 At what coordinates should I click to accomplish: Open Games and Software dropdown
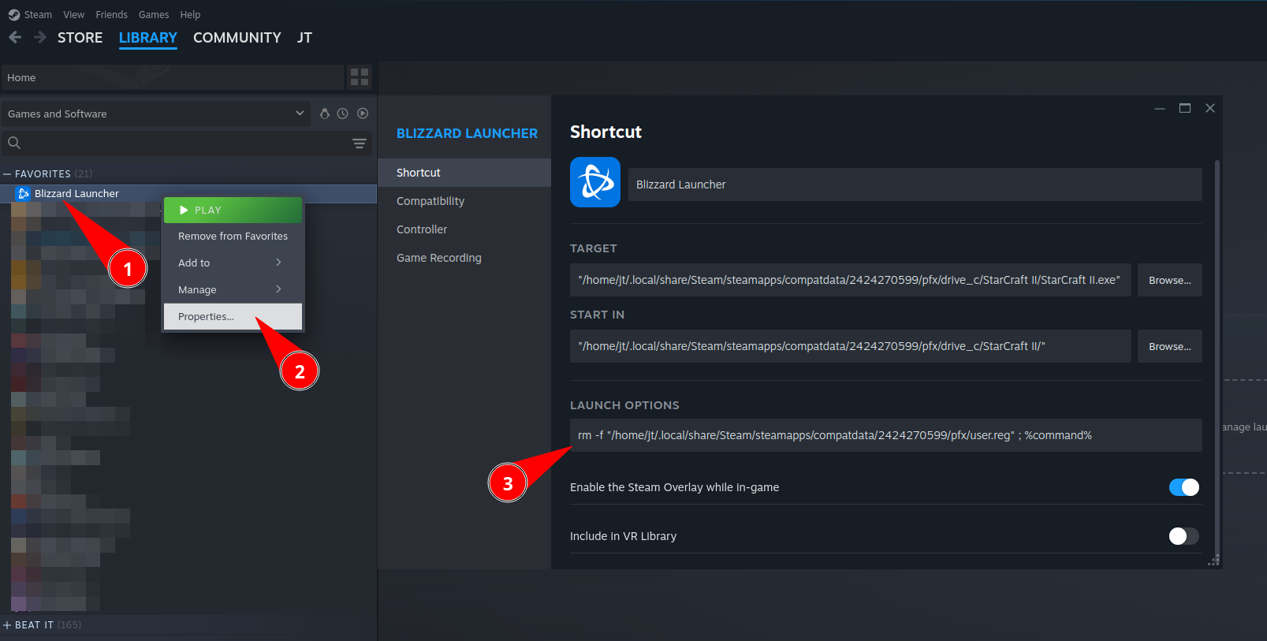pos(156,114)
